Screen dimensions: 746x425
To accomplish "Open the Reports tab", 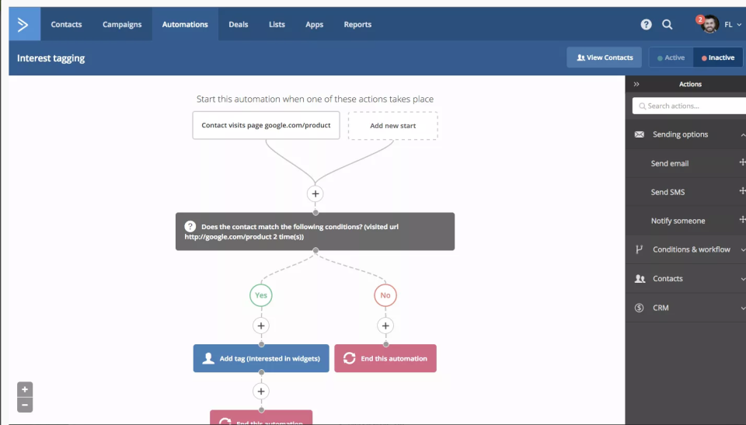I will tap(357, 24).
